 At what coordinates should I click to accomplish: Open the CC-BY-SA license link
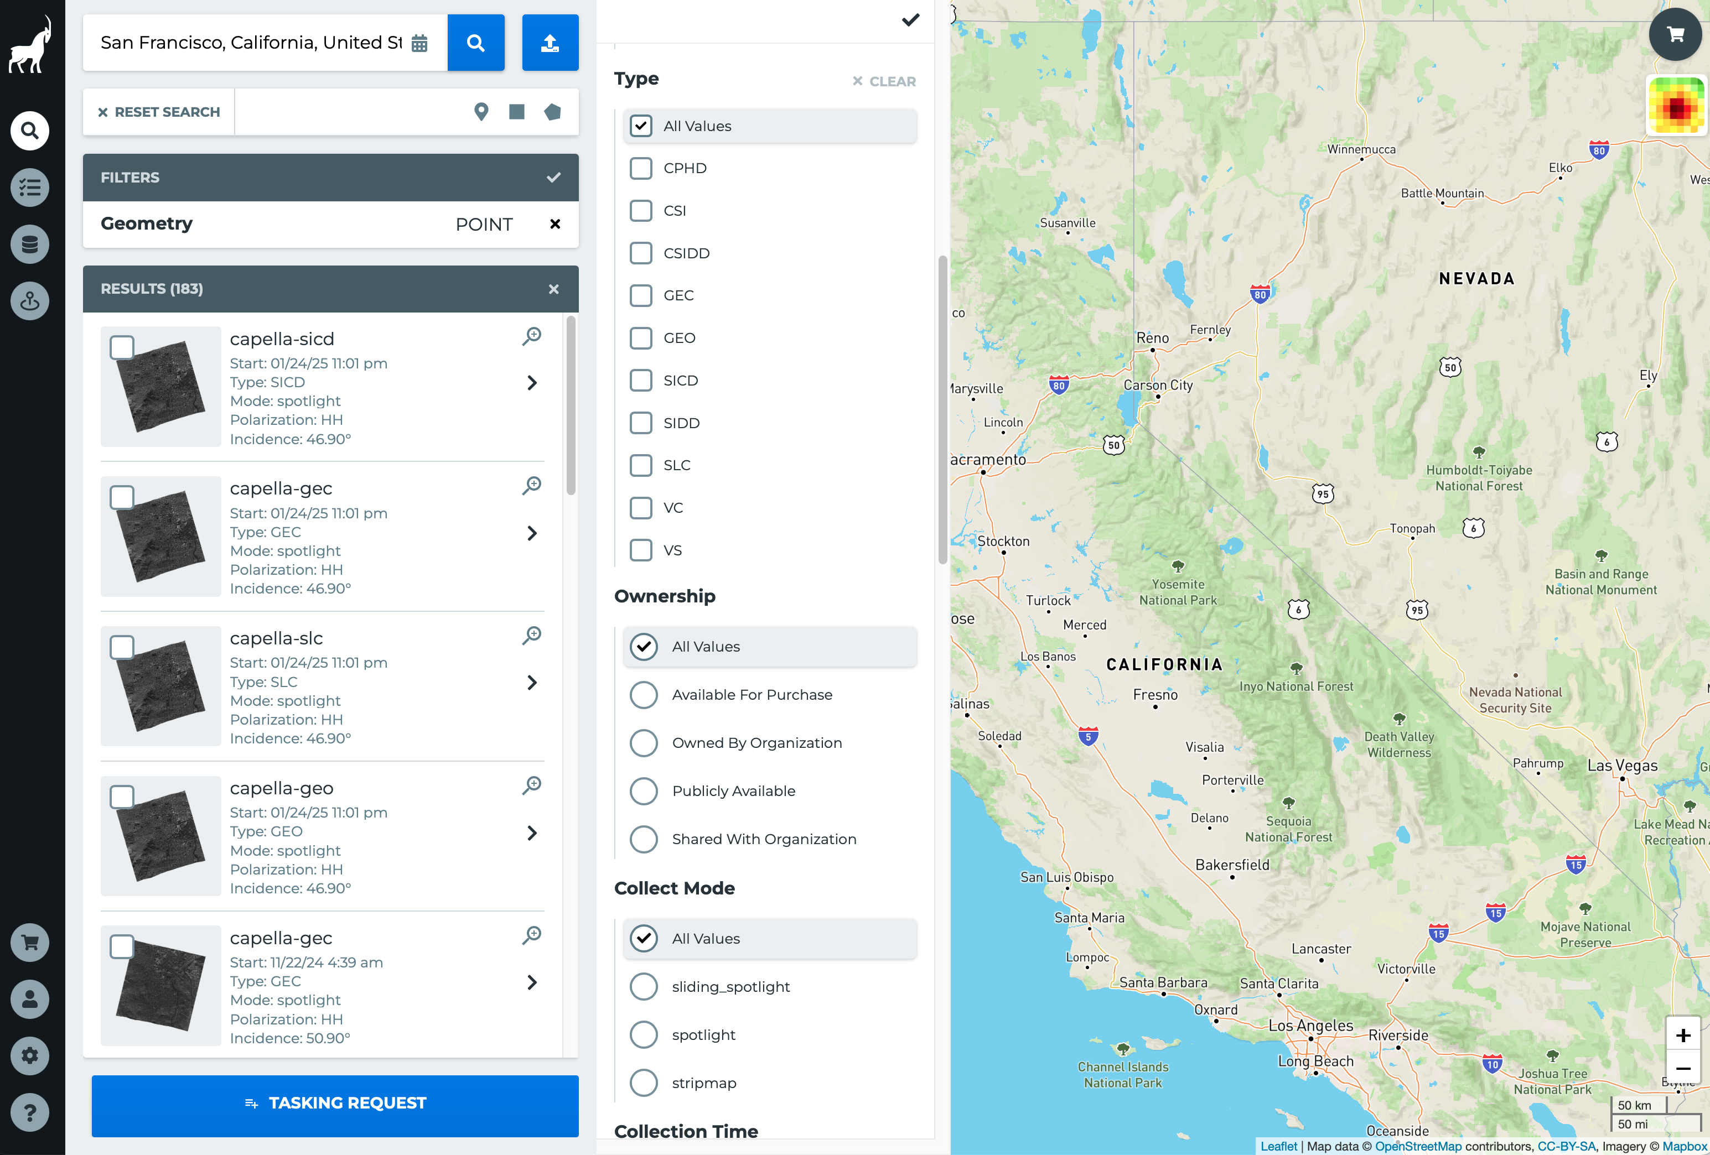(1567, 1146)
